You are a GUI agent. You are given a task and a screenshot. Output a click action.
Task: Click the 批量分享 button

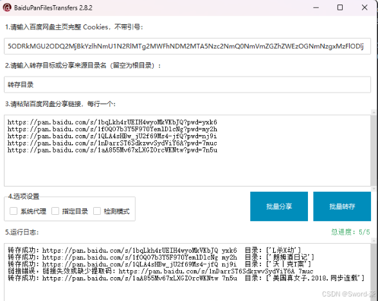[x=279, y=206]
